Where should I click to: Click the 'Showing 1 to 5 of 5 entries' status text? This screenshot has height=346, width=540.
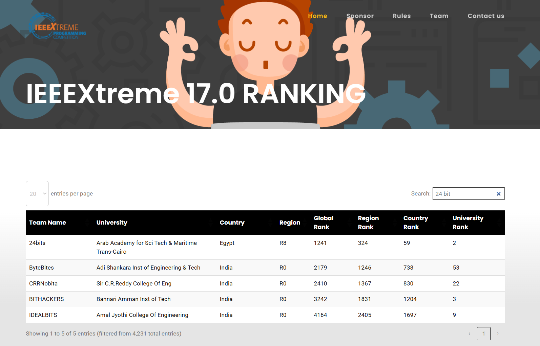click(103, 333)
